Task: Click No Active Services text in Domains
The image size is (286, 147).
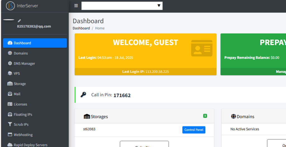Action: 245,129
